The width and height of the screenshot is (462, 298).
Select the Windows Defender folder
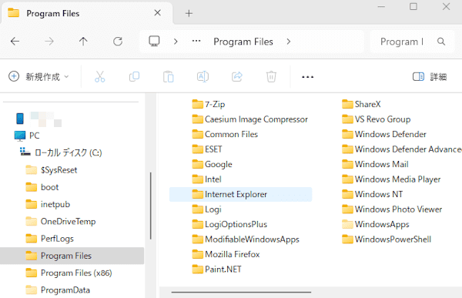[384, 134]
